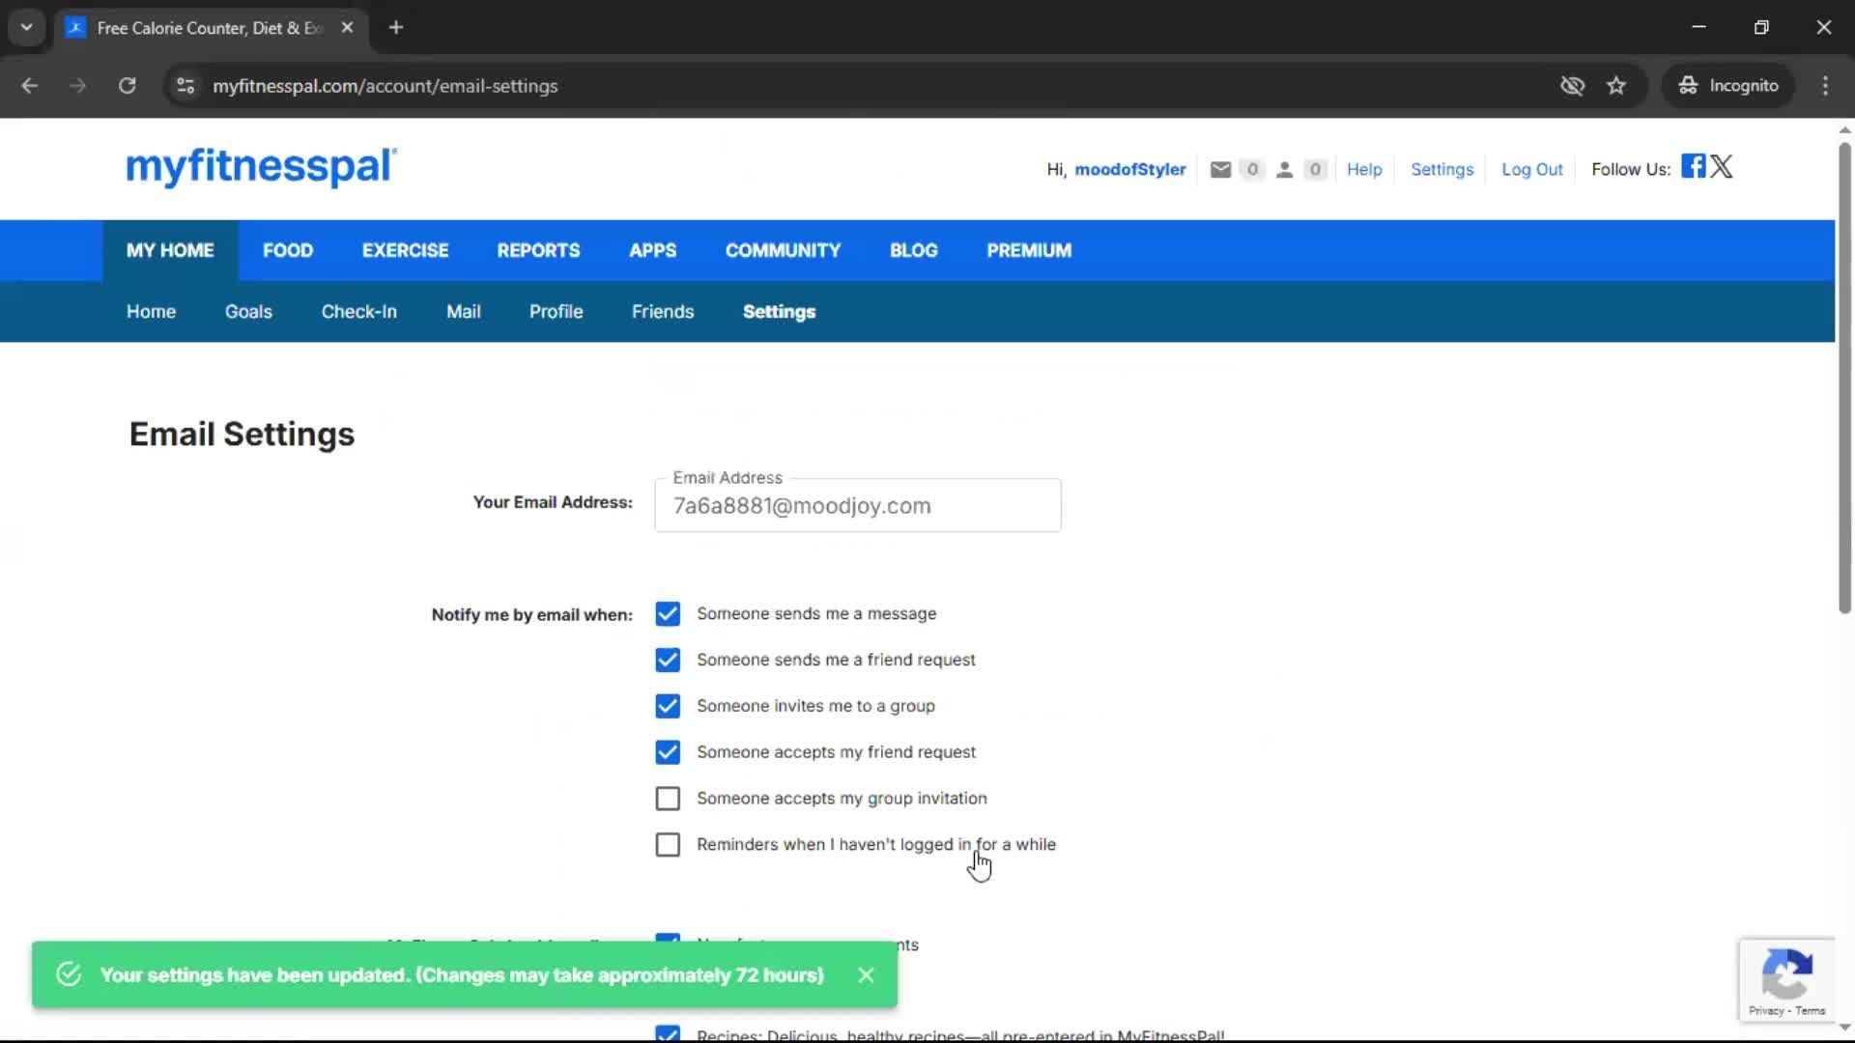Reload the page with refresh icon
Image resolution: width=1855 pixels, height=1043 pixels.
click(127, 86)
